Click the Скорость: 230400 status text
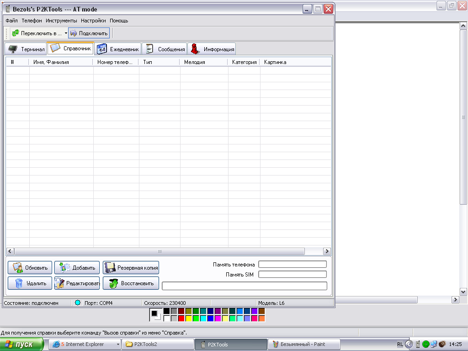Viewport: 468px width, 351px height. click(x=165, y=303)
